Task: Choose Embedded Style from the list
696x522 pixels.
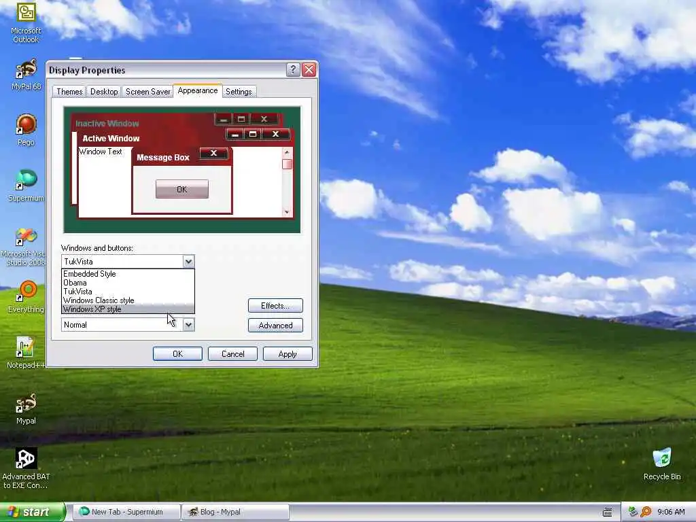Action: point(128,274)
